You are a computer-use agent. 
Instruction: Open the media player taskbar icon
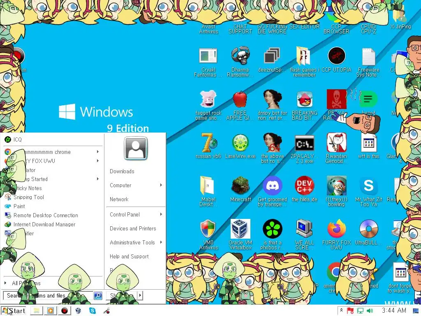click(x=50, y=311)
